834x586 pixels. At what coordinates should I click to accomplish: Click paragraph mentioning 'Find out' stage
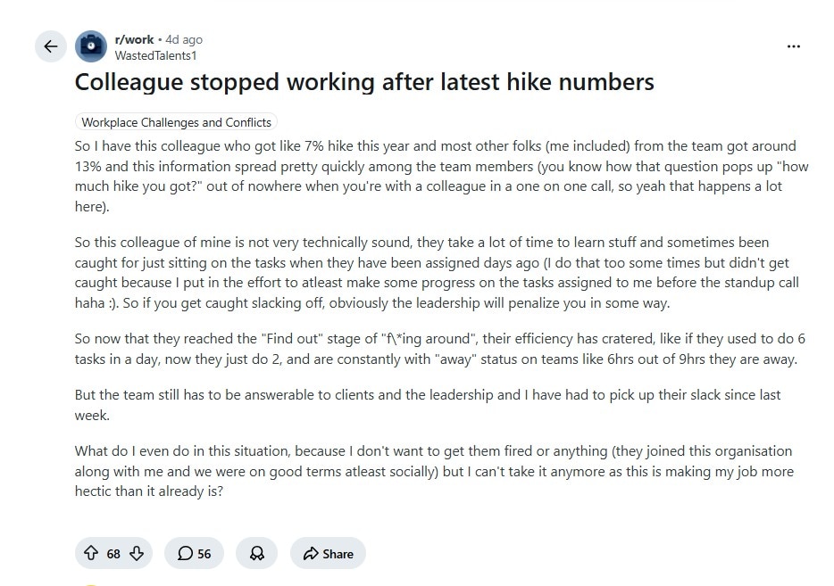[x=440, y=349]
